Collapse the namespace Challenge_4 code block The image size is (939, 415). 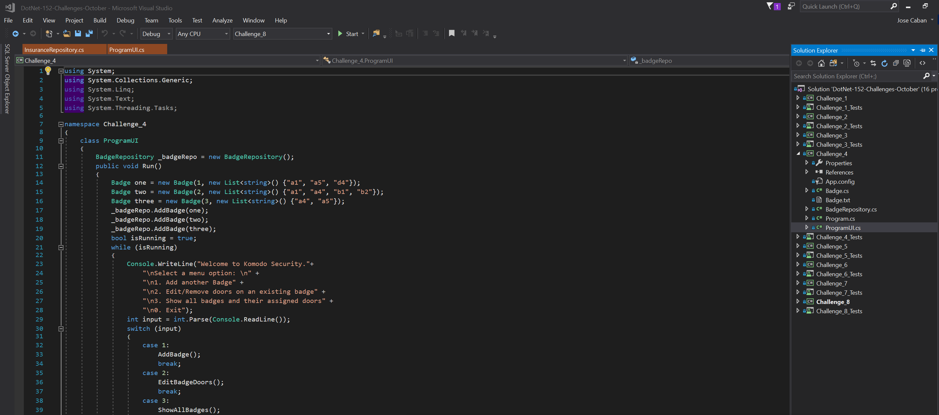coord(61,124)
